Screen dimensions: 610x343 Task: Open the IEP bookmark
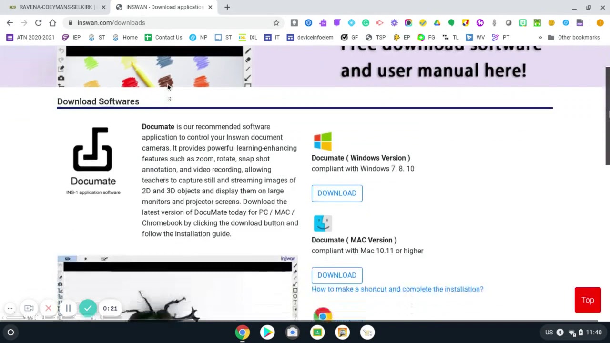point(71,37)
